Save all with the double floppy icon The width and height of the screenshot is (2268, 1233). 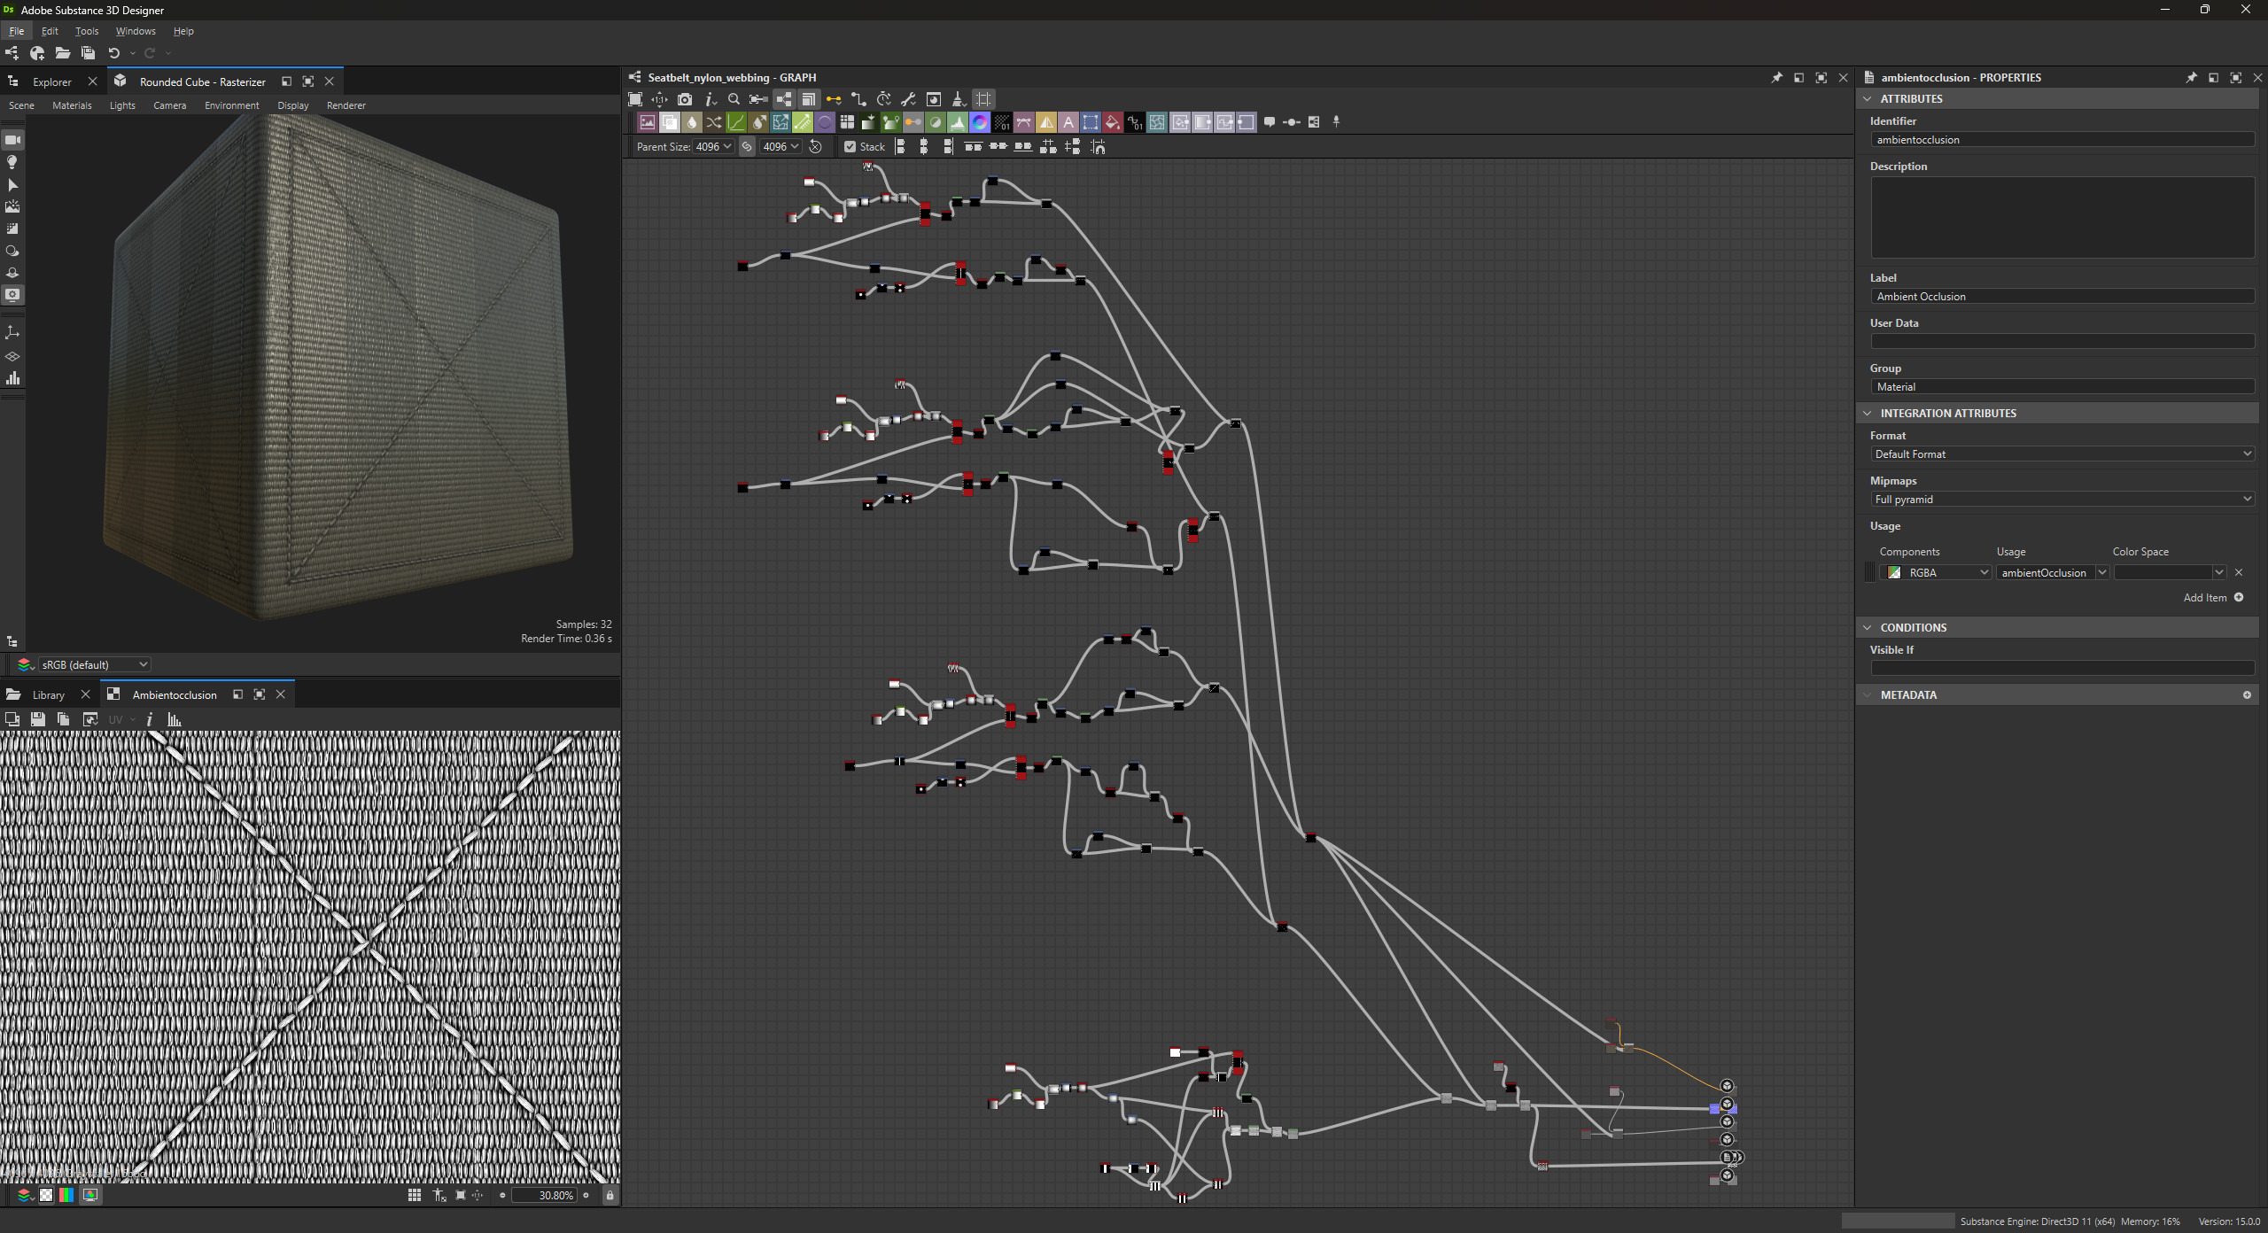88,53
